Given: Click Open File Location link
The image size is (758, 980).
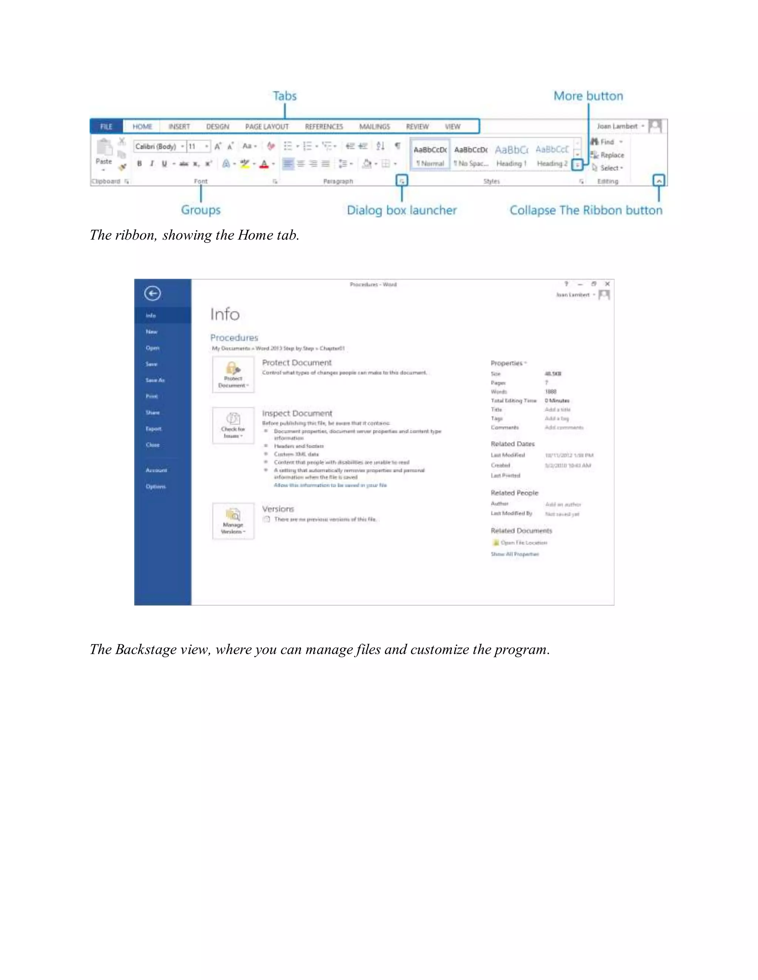Looking at the screenshot, I should pyautogui.click(x=520, y=543).
